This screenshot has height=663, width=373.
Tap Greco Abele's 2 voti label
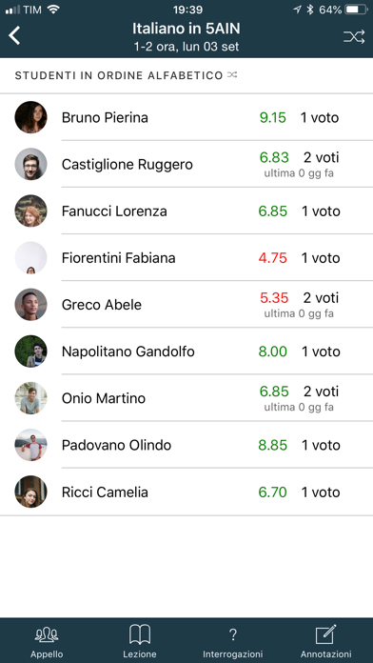point(321,297)
